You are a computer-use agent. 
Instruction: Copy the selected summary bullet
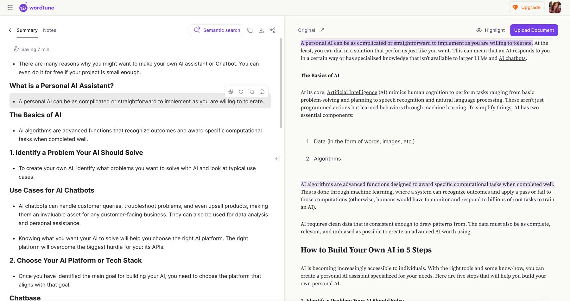252,92
